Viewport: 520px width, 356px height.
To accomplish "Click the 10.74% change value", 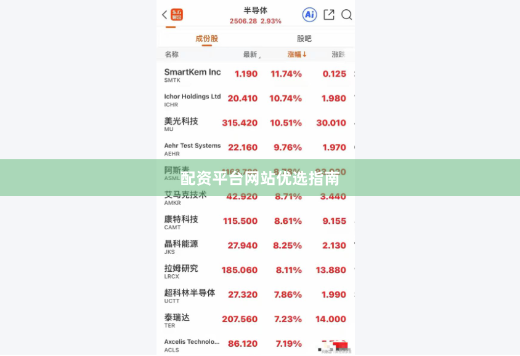I will tap(285, 98).
